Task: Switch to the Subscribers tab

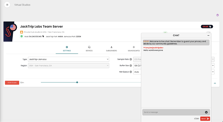Action: (x=111, y=49)
